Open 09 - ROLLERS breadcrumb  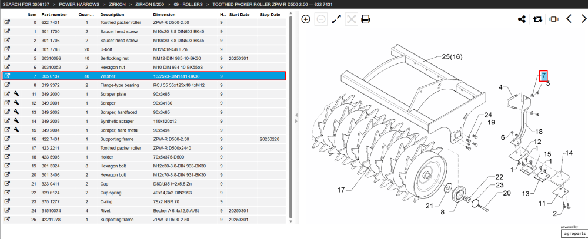[x=188, y=4]
